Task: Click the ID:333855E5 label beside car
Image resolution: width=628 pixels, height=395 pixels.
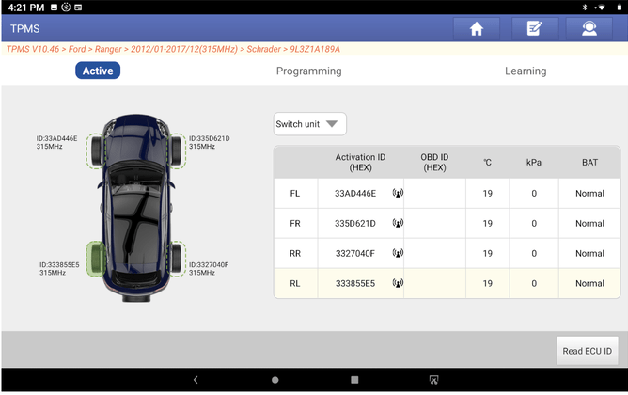Action: click(59, 265)
